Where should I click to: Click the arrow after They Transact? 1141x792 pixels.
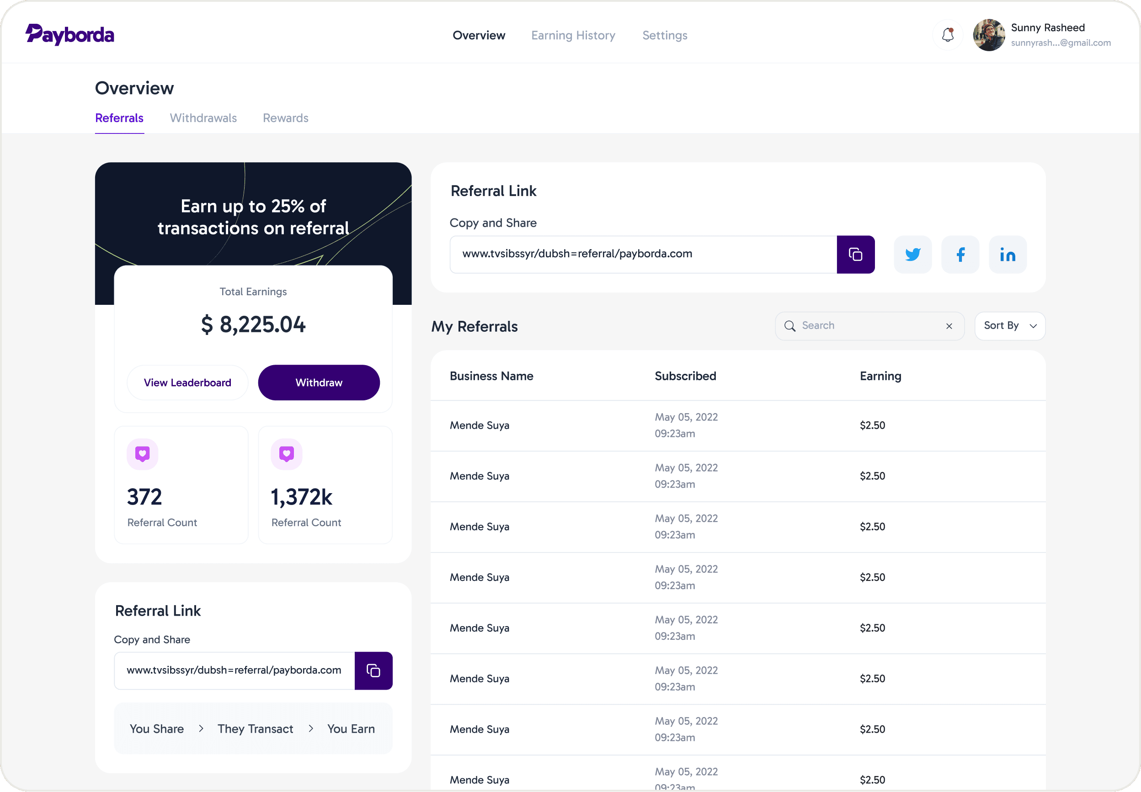311,728
